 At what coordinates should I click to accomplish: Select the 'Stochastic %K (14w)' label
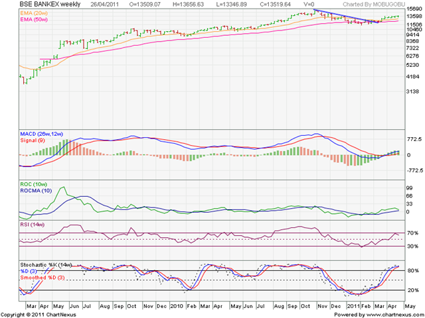coord(46,265)
